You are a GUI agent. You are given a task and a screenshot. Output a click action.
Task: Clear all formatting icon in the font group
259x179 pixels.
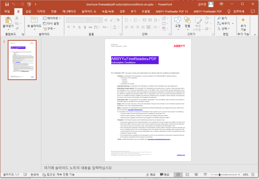click(118, 20)
